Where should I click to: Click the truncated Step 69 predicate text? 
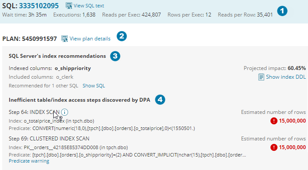pyautogui.click(x=139, y=155)
